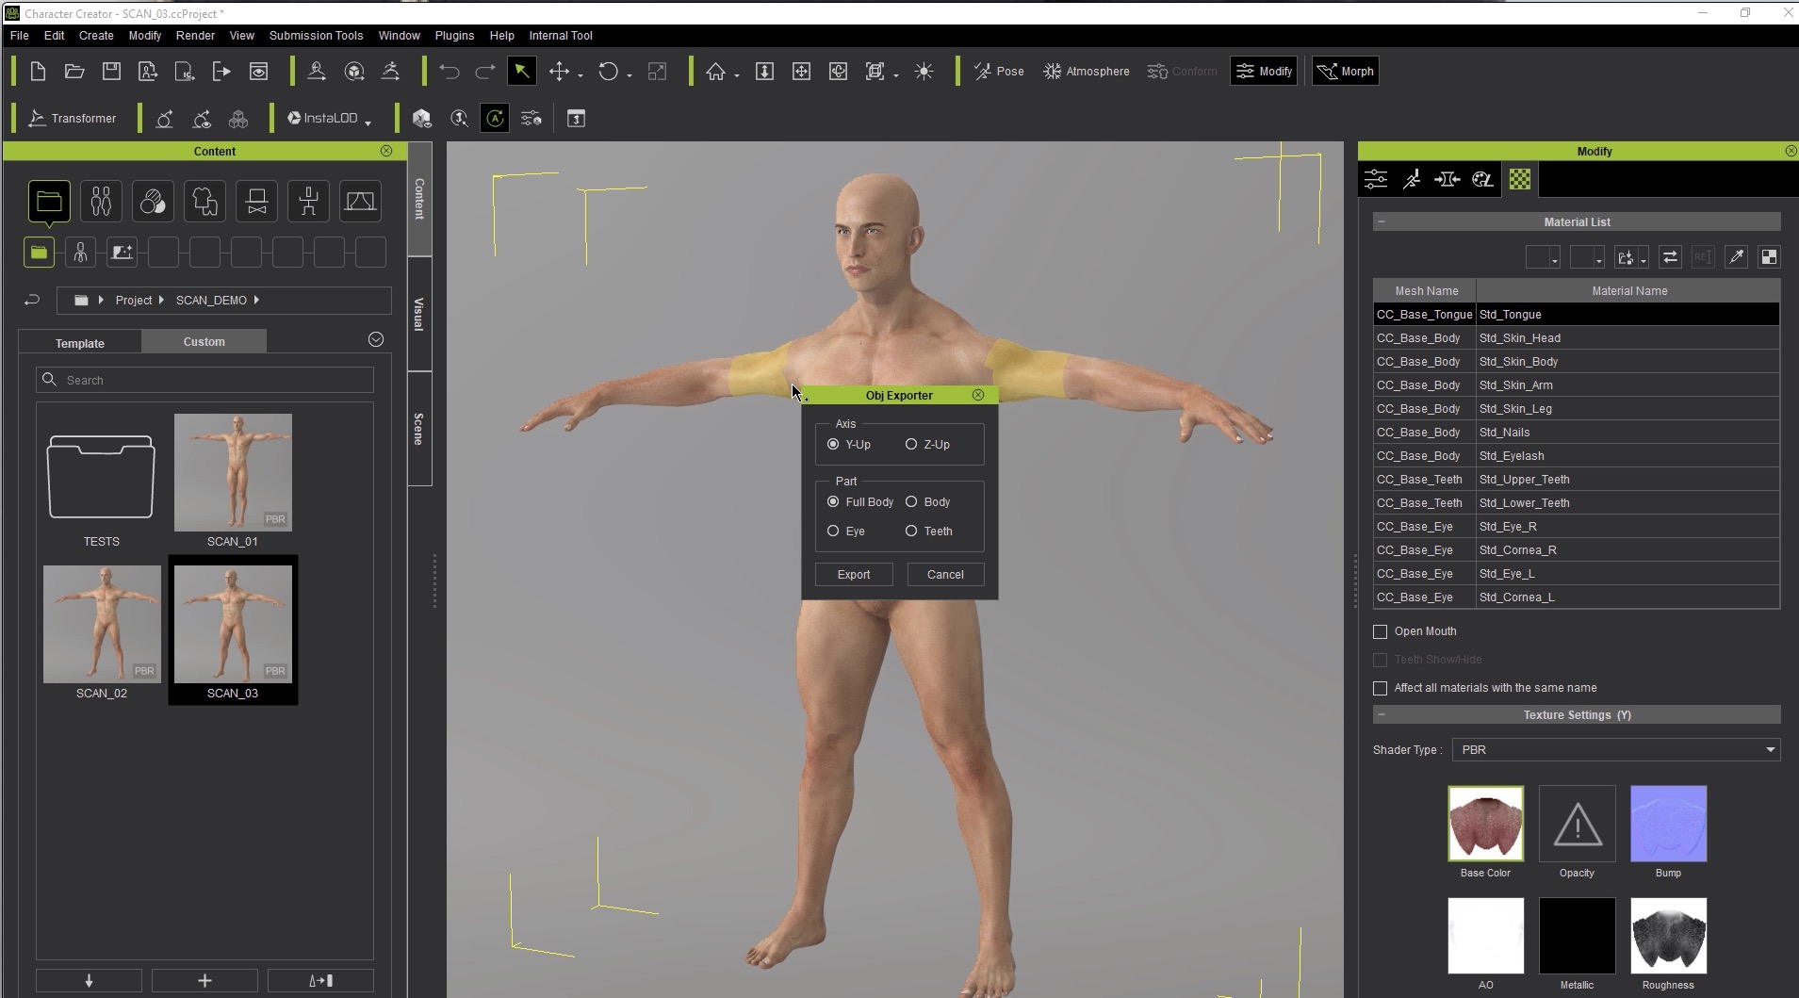Select the Cloth shirt icon in Content
Image resolution: width=1799 pixels, height=998 pixels.
click(204, 202)
